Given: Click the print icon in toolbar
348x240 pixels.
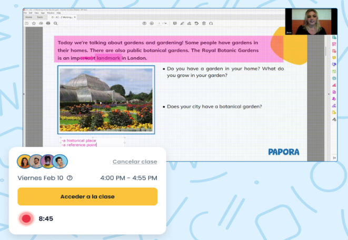Looking at the screenshot, I should [48, 24].
